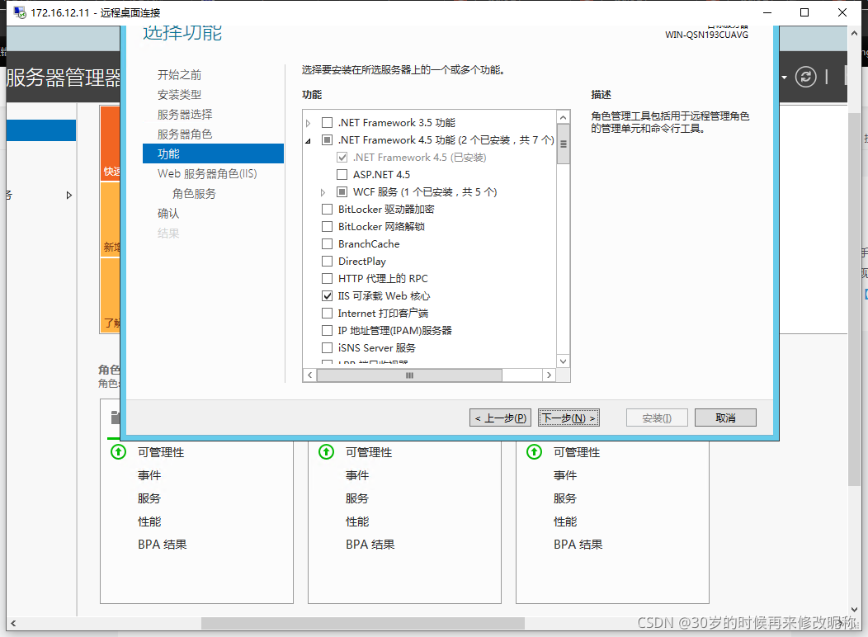The width and height of the screenshot is (868, 637).
Task: Check IP 地址管理(IPAM)服务器 checkbox
Action: pos(328,330)
